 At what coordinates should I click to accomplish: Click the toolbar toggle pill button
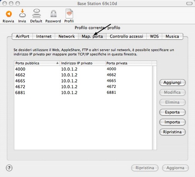[189, 3]
